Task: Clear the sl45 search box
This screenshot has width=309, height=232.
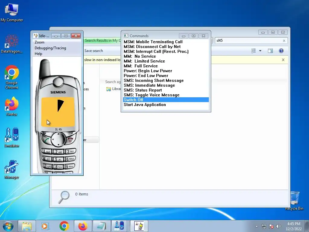Action: point(284,40)
